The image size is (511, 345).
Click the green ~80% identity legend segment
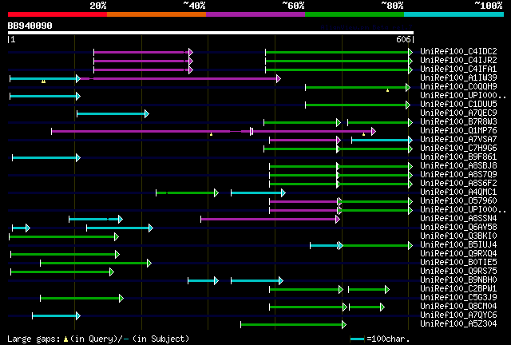click(x=355, y=14)
